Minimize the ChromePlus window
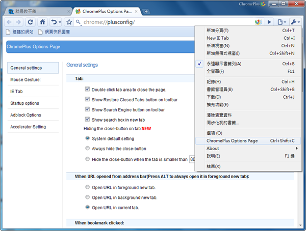The height and width of the screenshot is (231, 306). (274, 4)
